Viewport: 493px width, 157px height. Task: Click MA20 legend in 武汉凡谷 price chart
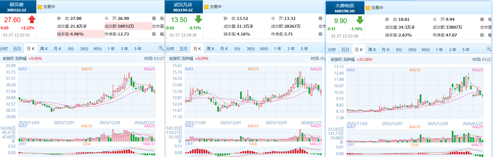pos(316,69)
